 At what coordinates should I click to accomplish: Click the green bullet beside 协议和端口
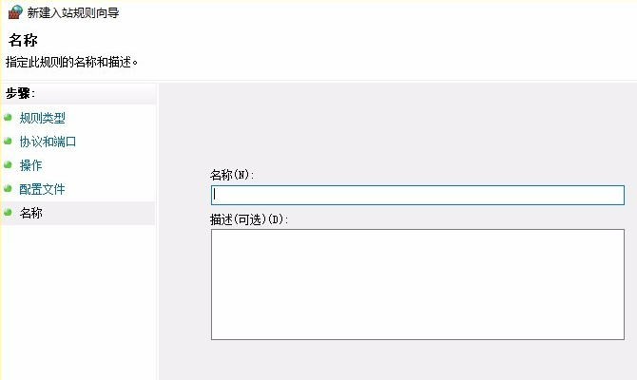click(8, 142)
